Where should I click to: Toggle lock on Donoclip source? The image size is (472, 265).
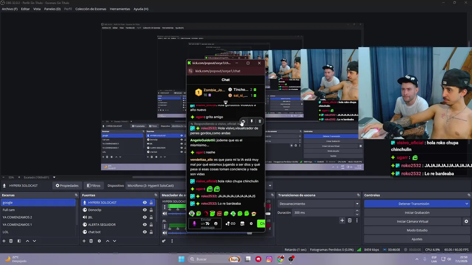151,210
